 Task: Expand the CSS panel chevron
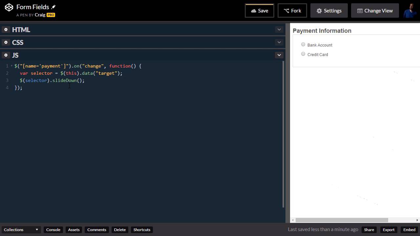[x=279, y=42]
